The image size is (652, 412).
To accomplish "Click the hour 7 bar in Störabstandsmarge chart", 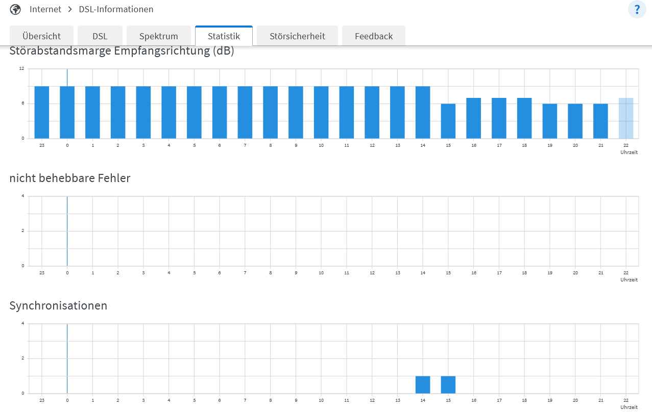I will click(245, 112).
